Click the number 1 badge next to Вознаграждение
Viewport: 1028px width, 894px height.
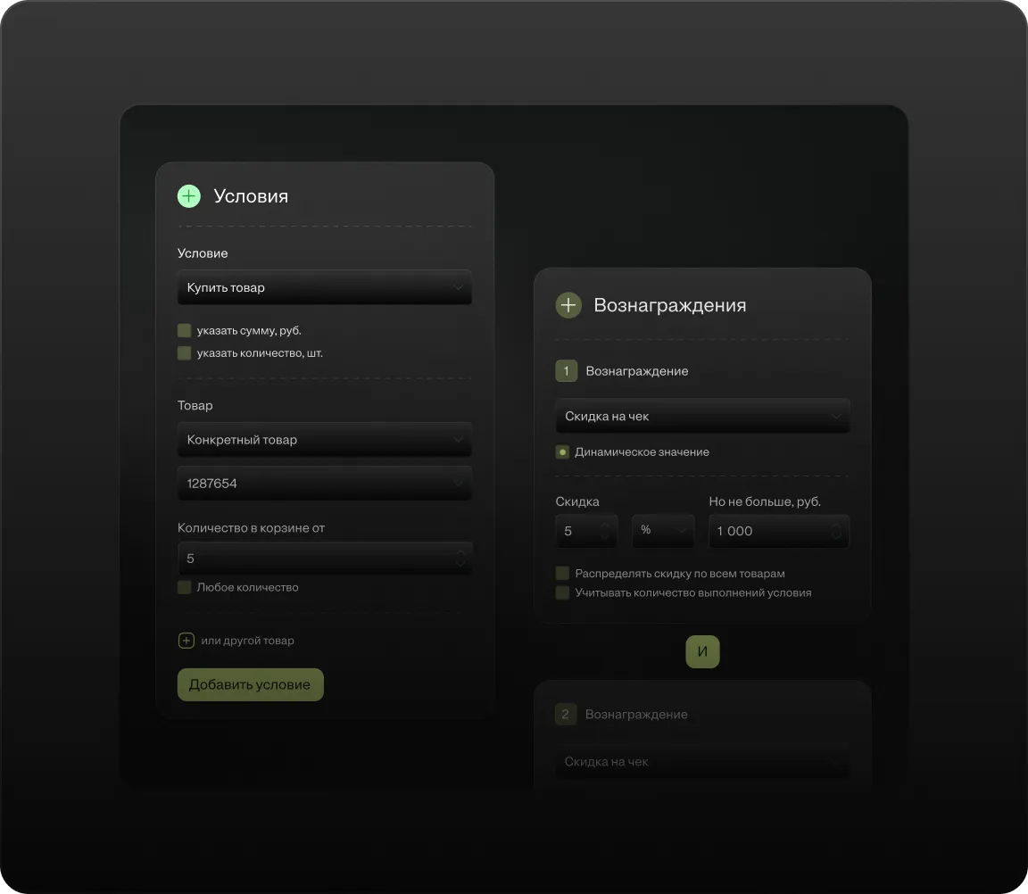(x=566, y=371)
